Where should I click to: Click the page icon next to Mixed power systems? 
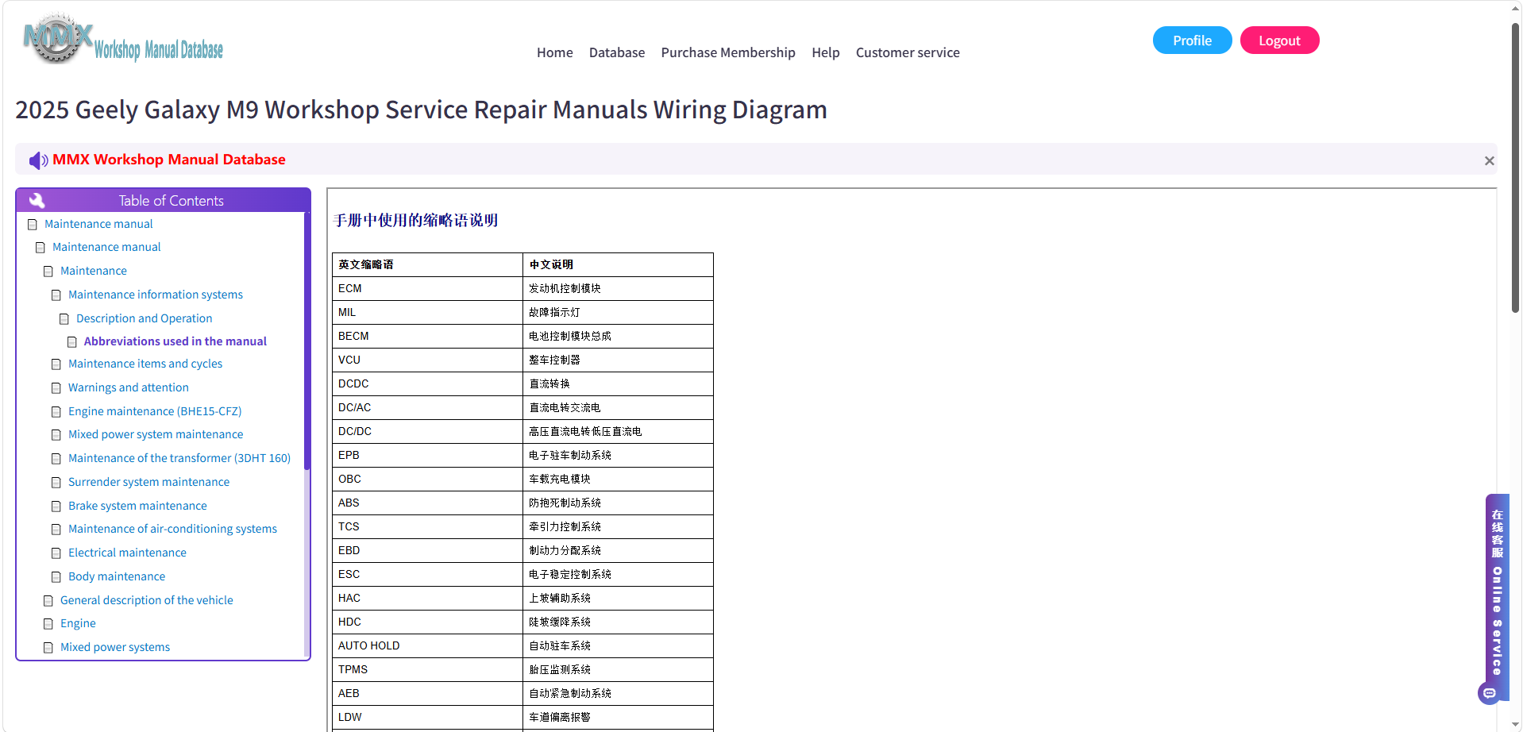click(48, 648)
